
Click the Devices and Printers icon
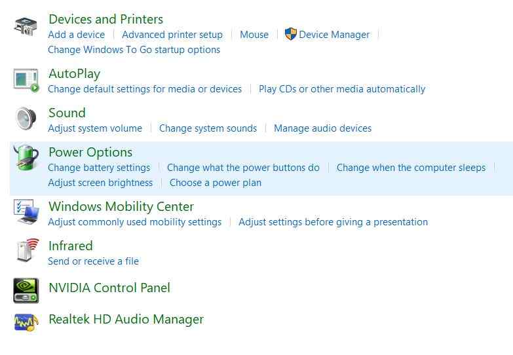point(26,26)
